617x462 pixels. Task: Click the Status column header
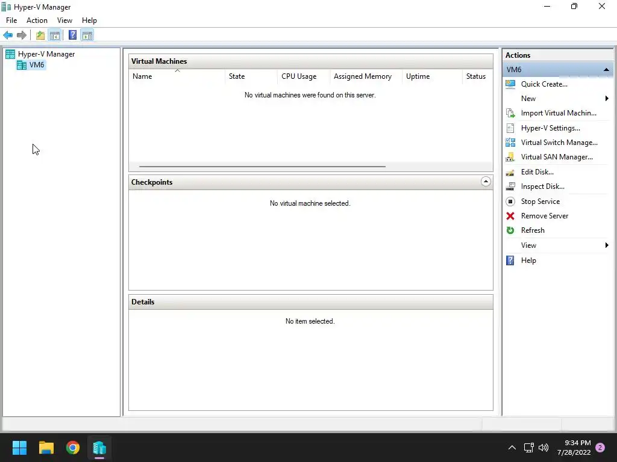tap(477, 76)
